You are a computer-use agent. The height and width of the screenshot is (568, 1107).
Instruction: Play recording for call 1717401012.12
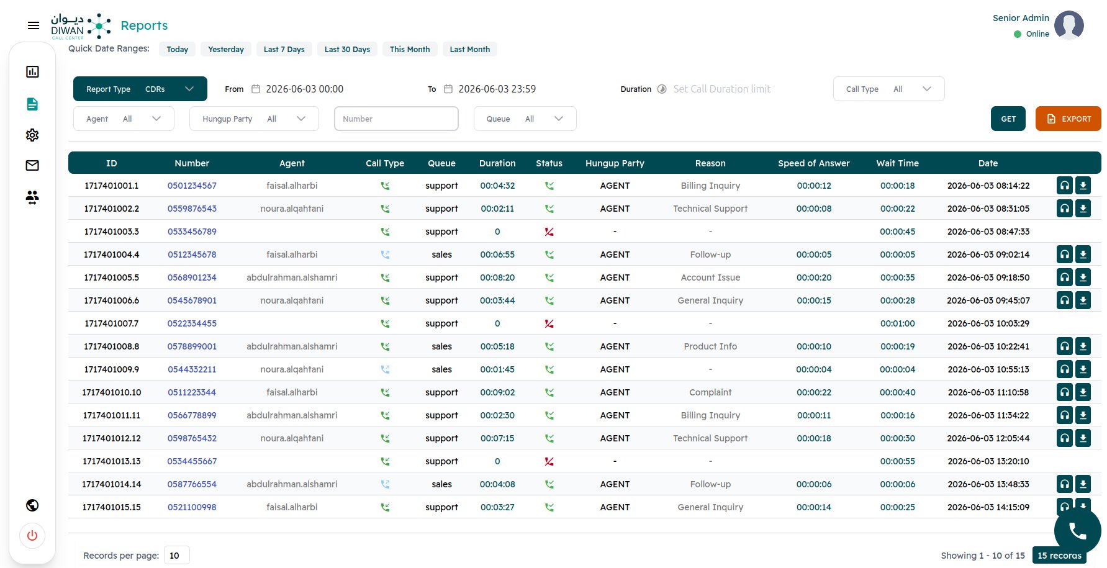pos(1064,438)
